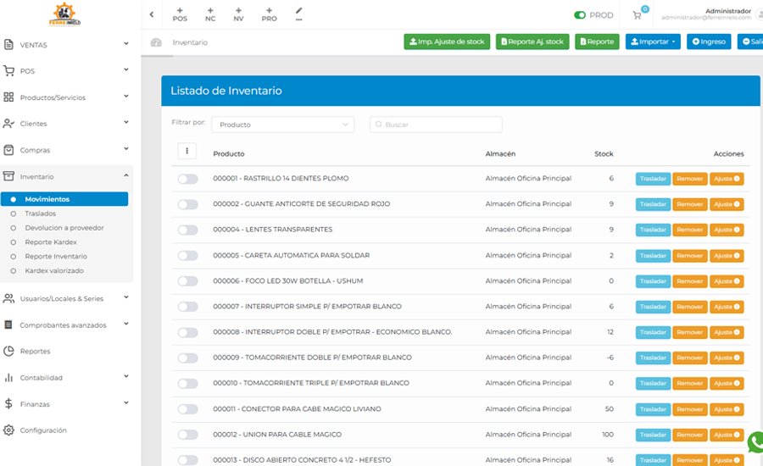The width and height of the screenshot is (763, 466).
Task: Open the column options three-dot button
Action: click(x=187, y=151)
